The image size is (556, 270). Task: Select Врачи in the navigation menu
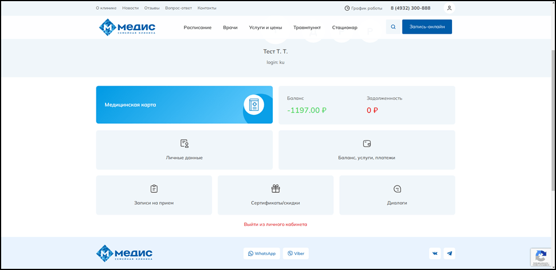(x=230, y=27)
